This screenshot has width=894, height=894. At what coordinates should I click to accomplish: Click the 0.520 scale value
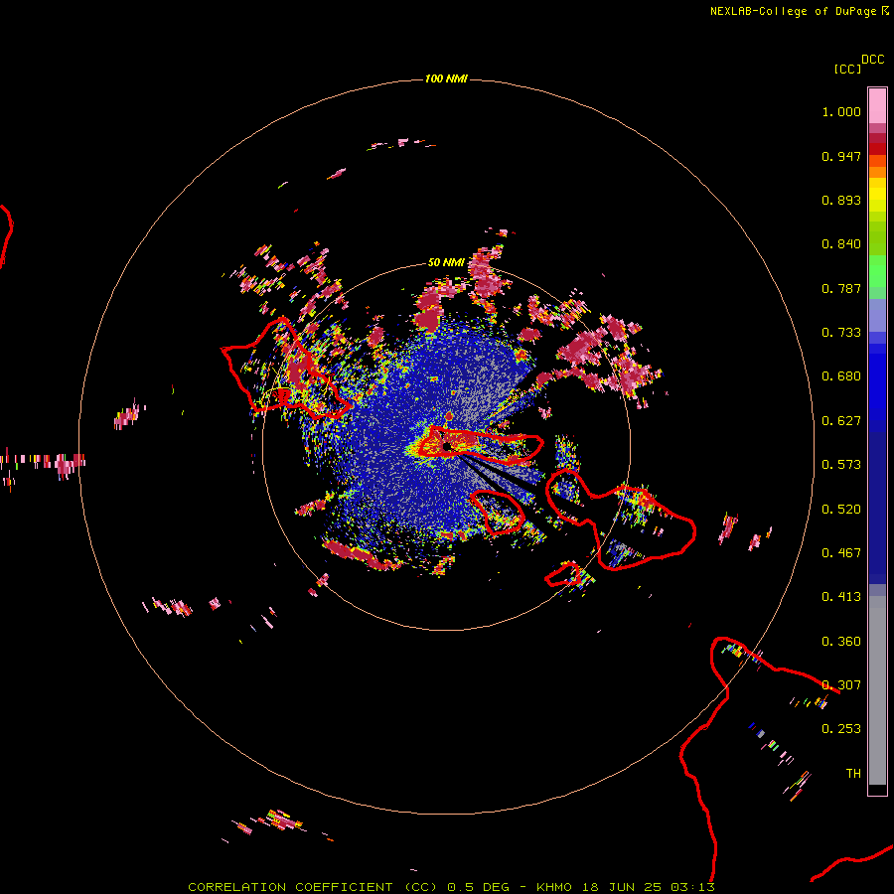point(841,510)
